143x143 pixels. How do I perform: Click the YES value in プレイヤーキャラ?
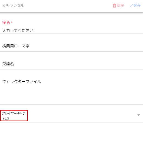click(6, 118)
